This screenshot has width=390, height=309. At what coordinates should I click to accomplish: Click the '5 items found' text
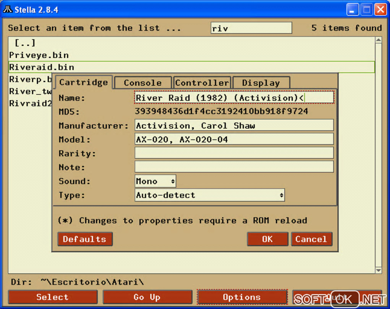point(346,28)
